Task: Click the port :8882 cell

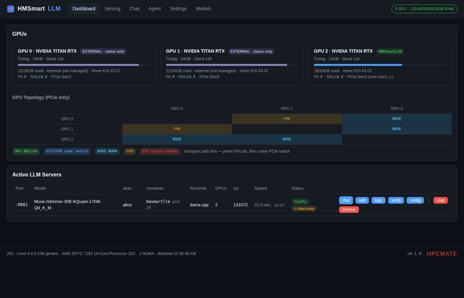Action: pyautogui.click(x=21, y=205)
